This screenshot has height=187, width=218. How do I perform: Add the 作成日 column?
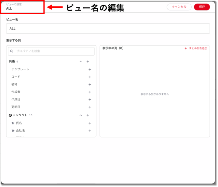click(x=90, y=100)
